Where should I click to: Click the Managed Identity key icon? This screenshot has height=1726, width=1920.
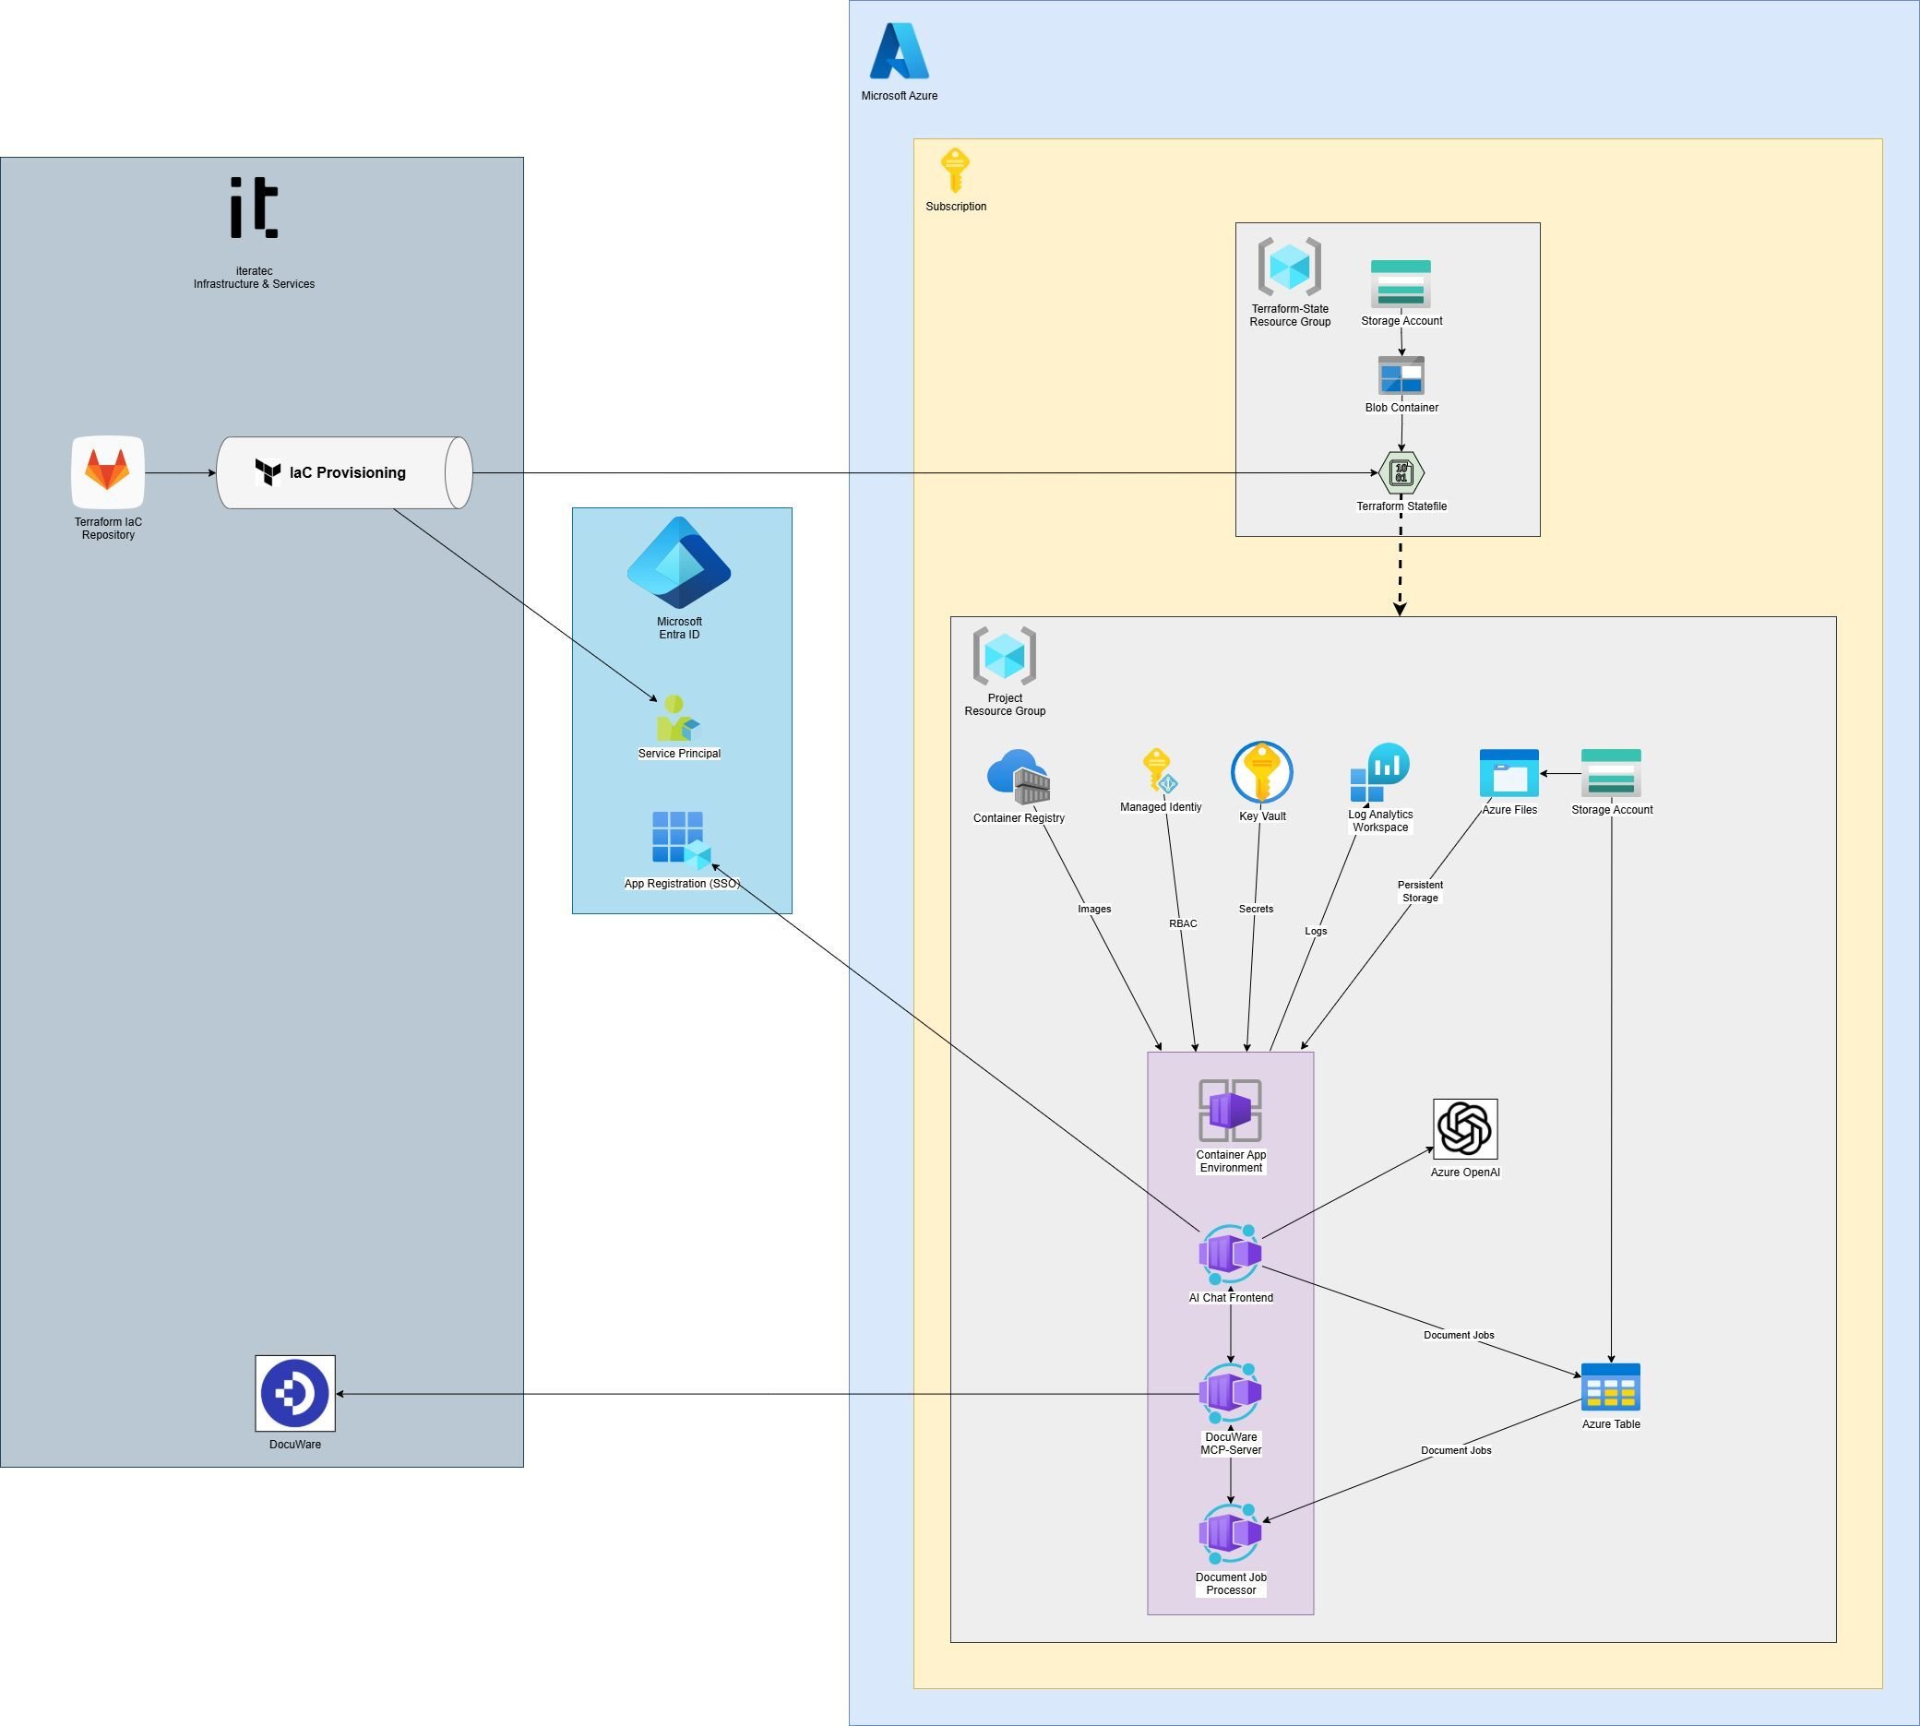click(x=1159, y=771)
